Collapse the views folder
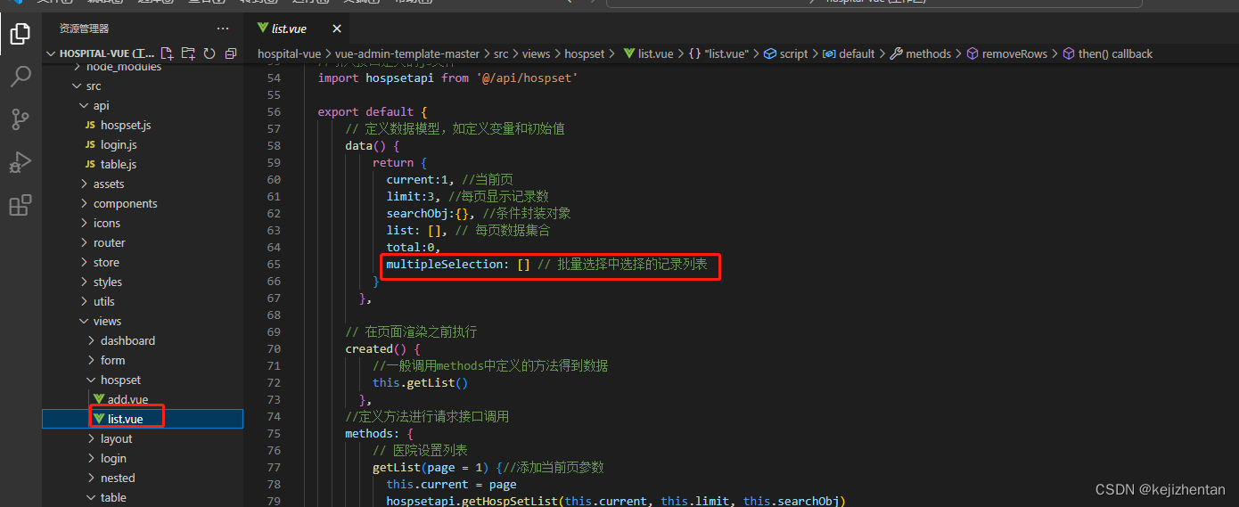Screen dimensions: 1239x507 [x=84, y=322]
